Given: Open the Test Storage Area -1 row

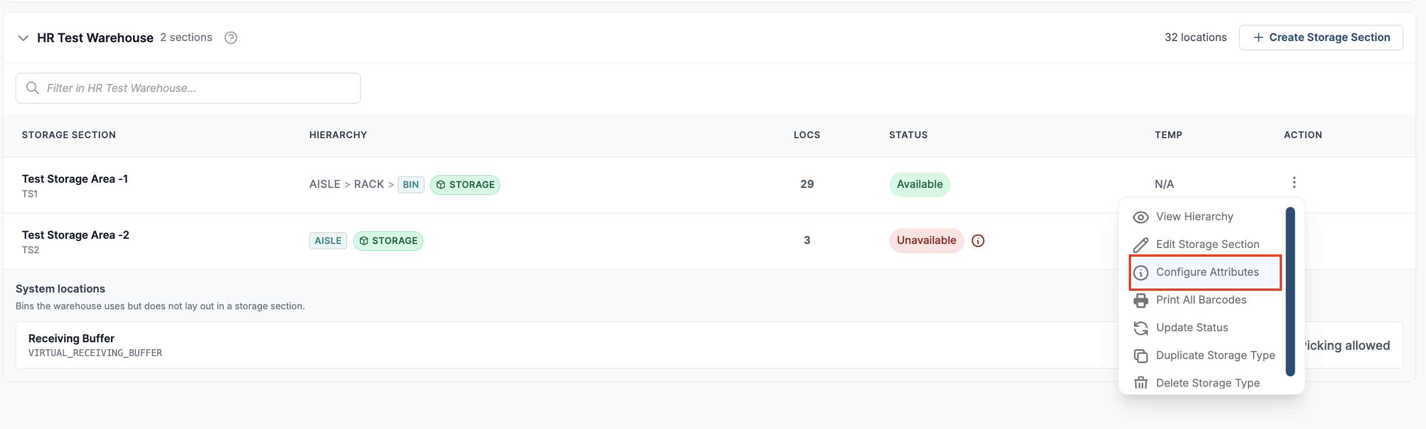Looking at the screenshot, I should [710, 185].
